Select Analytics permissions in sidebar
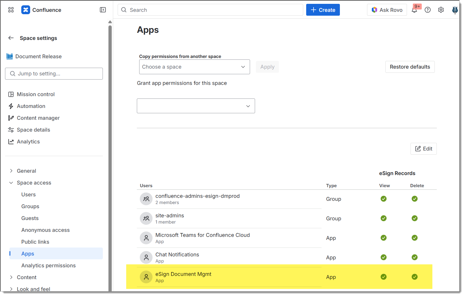Screen dimensions: 464x296 (x=48, y=266)
